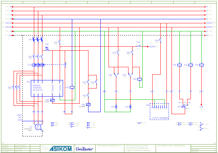
Task: Click the KS5 coil under the G line
Action: click(x=201, y=65)
